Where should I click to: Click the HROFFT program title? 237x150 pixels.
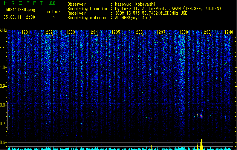coord(23,3)
